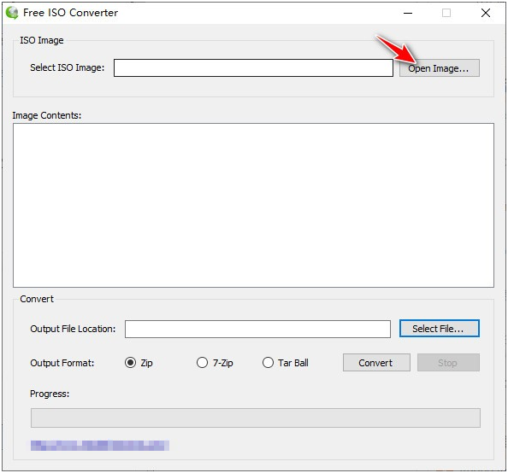This screenshot has height=473, width=508.
Task: Click the "Progress:" label
Action: point(50,394)
